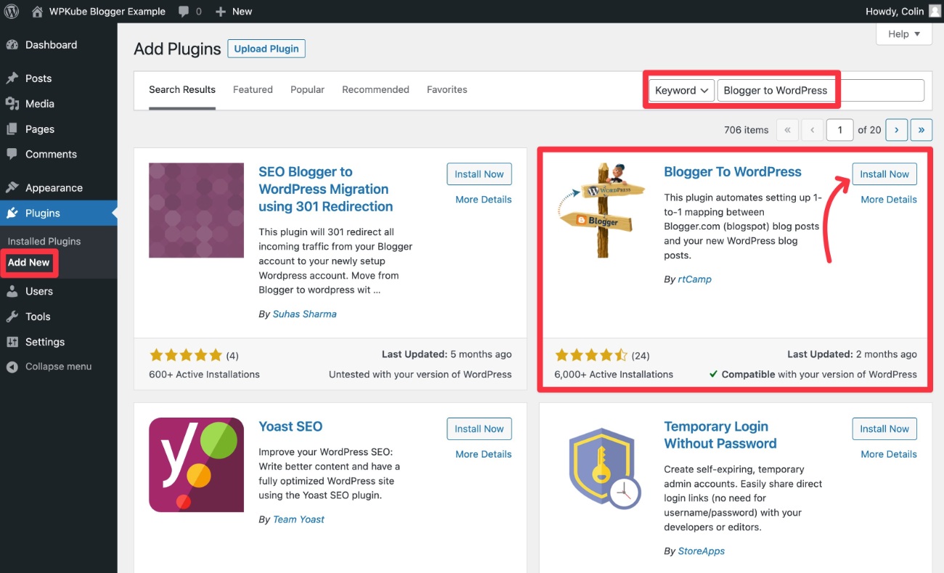
Task: Go to the first page of results
Action: tap(787, 130)
